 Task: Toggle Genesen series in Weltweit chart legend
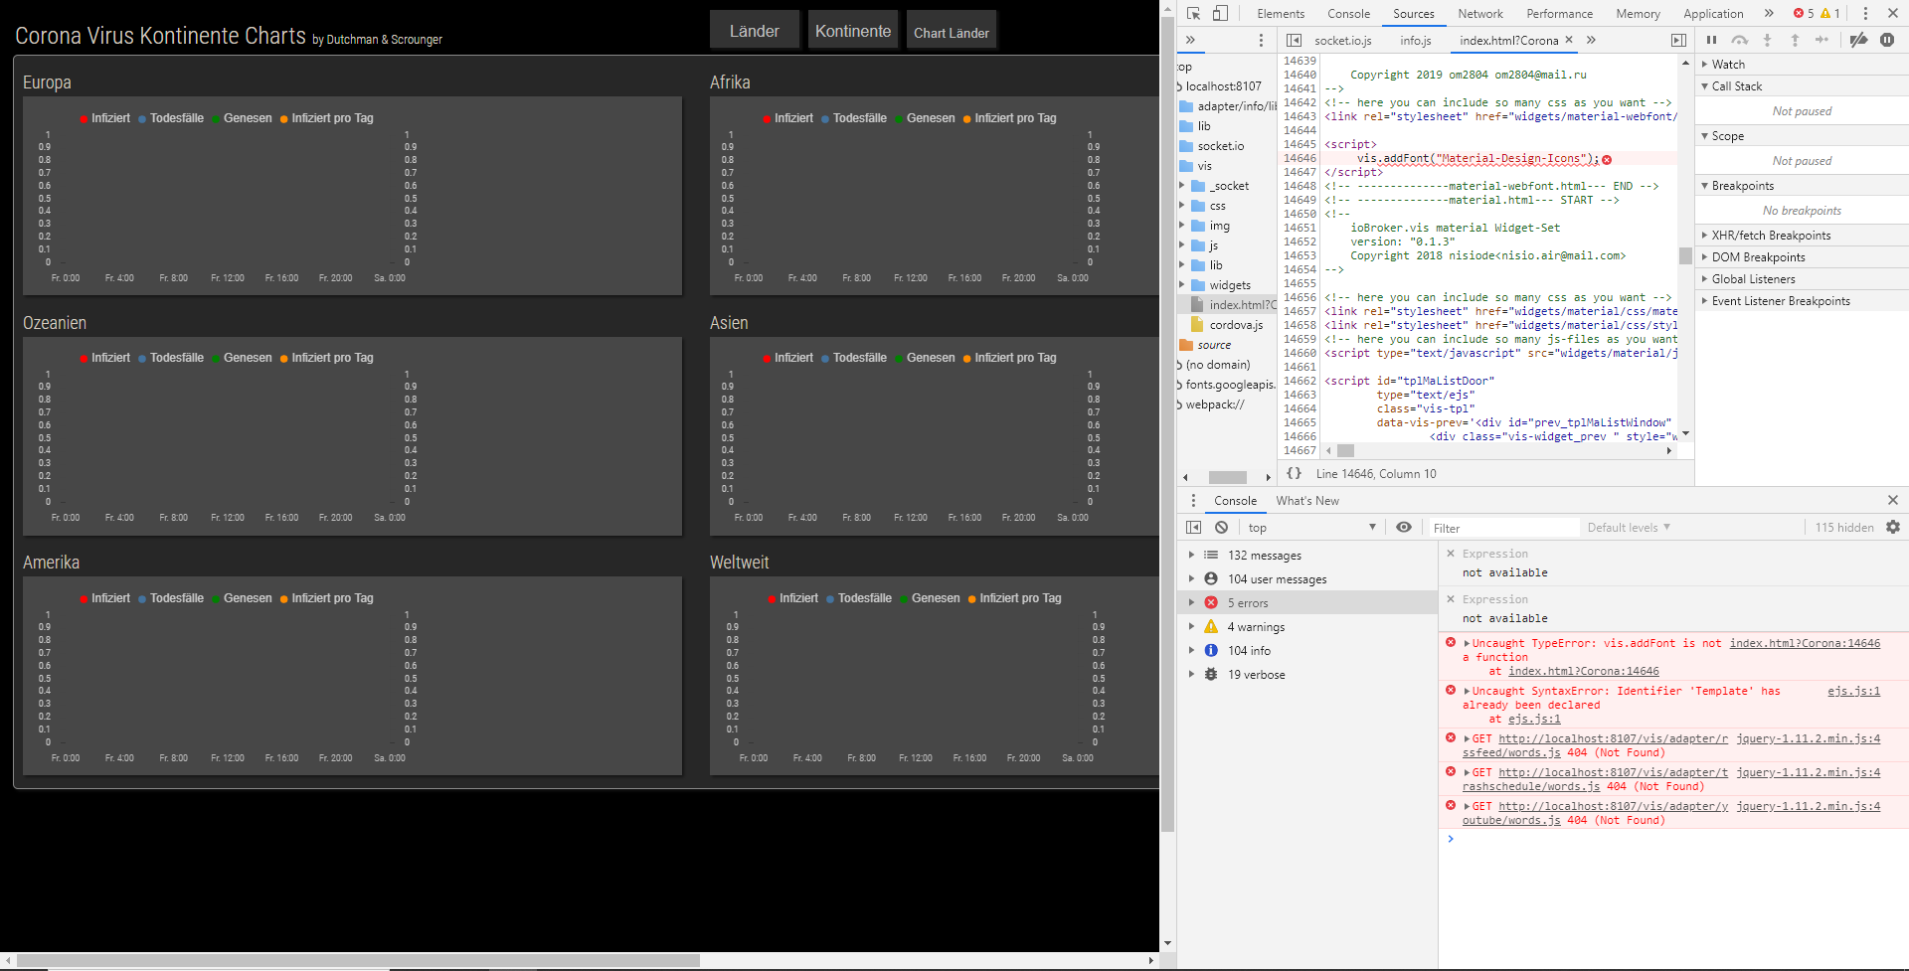[930, 598]
